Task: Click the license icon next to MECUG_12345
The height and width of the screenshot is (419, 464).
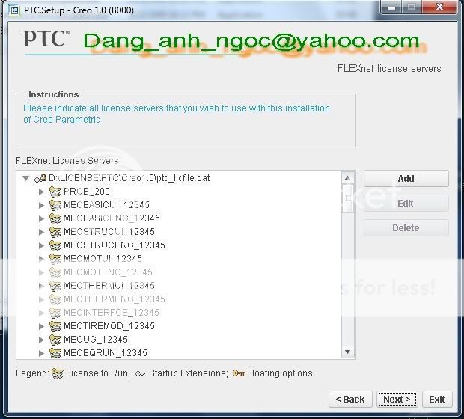Action: pyautogui.click(x=55, y=340)
